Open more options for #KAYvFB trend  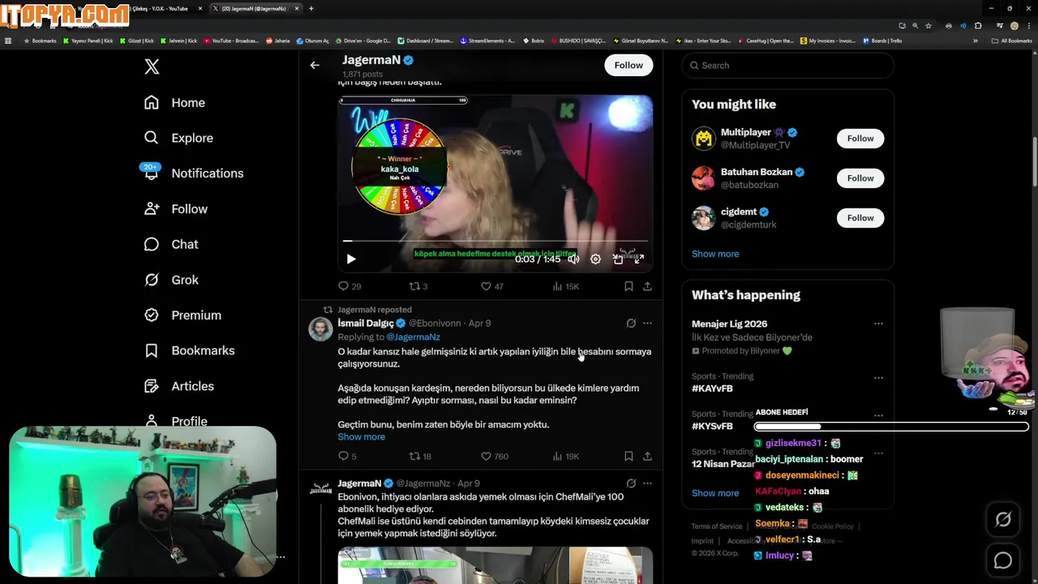(x=878, y=377)
